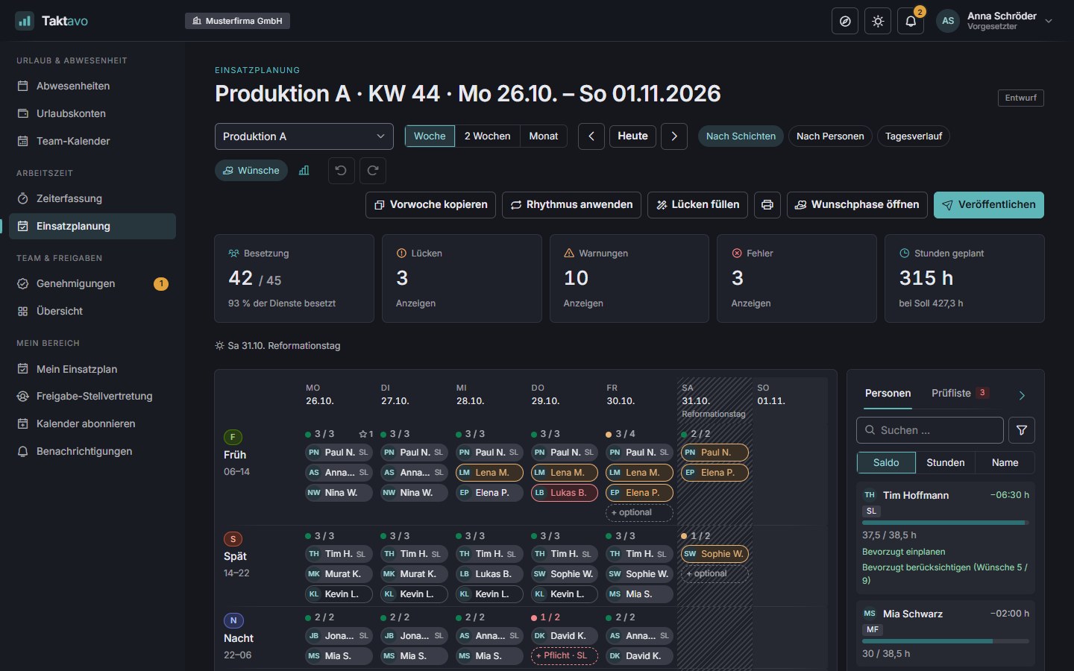Expand more tabs chevron in the side panel

1022,395
